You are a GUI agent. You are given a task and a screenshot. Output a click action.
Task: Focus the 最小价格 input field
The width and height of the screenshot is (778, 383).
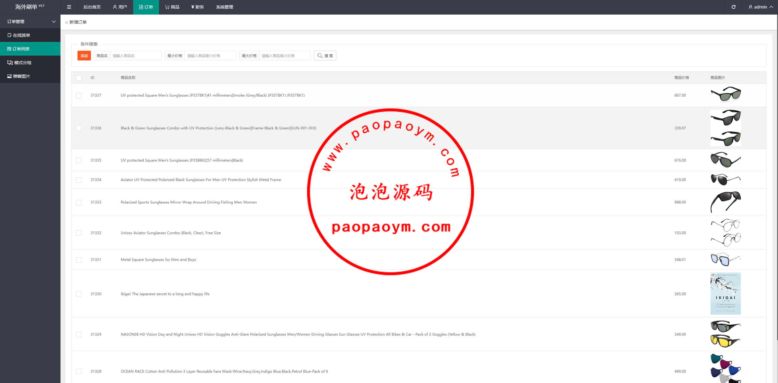tap(210, 56)
